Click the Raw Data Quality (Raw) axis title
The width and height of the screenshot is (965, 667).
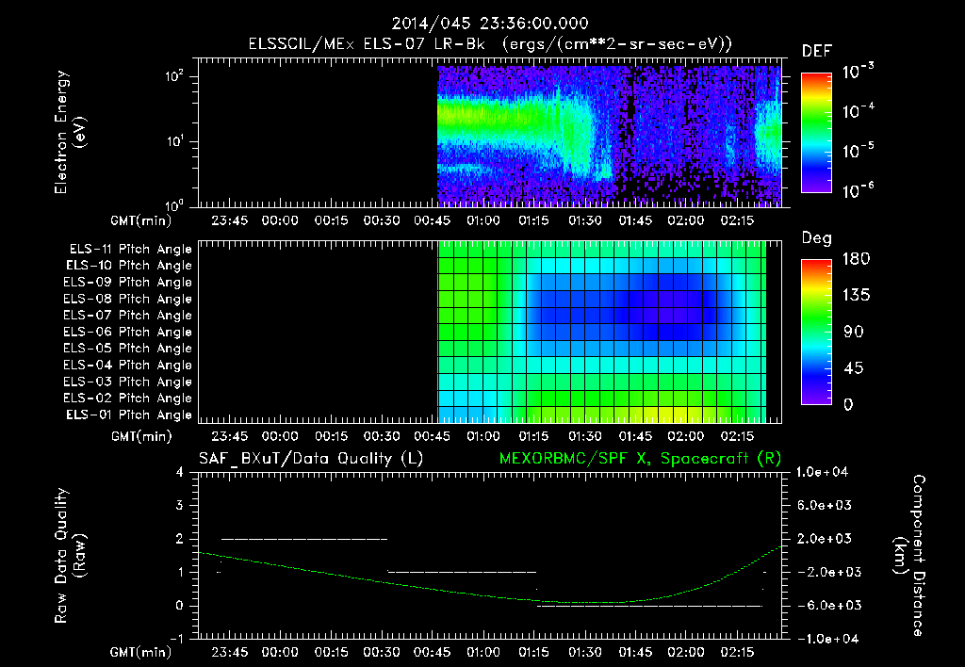pos(70,556)
